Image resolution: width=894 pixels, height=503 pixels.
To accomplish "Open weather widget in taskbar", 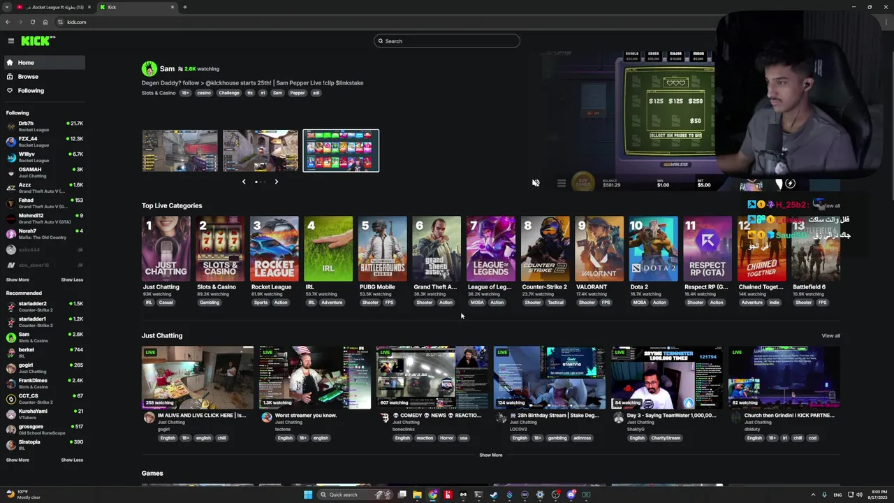I will [24, 495].
